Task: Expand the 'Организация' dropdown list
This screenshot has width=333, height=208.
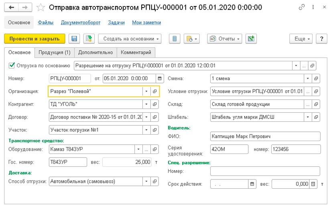Action: point(146,91)
